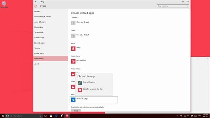Click the microphone icon in Cortana box

tap(41, 116)
